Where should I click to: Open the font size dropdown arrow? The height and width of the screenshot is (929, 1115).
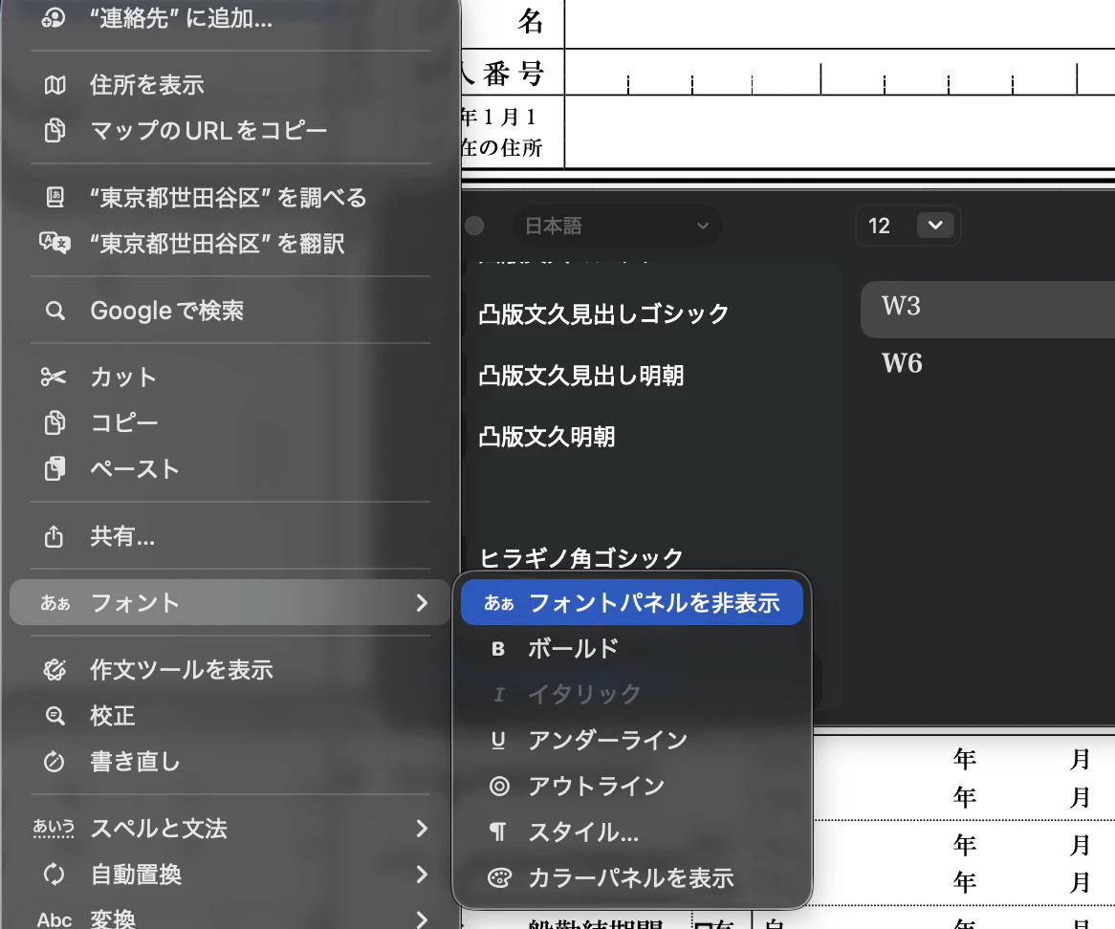(935, 226)
